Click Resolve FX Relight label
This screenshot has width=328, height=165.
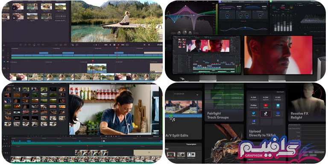pos(299,115)
